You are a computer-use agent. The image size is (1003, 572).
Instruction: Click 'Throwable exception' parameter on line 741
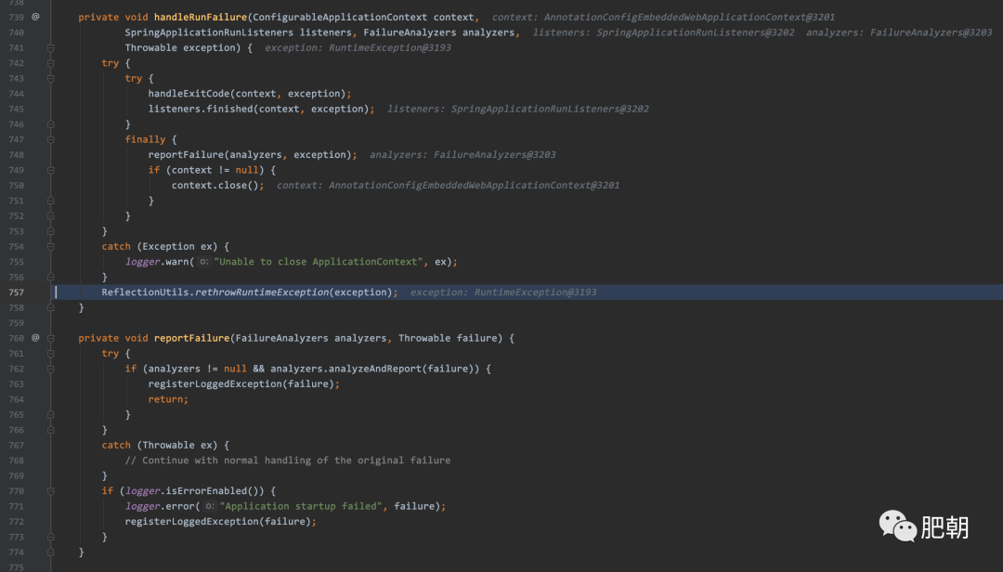[x=180, y=48]
